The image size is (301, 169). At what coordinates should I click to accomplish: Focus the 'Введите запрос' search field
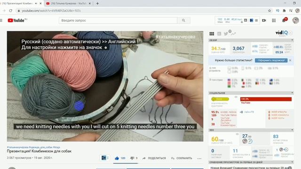118,20
